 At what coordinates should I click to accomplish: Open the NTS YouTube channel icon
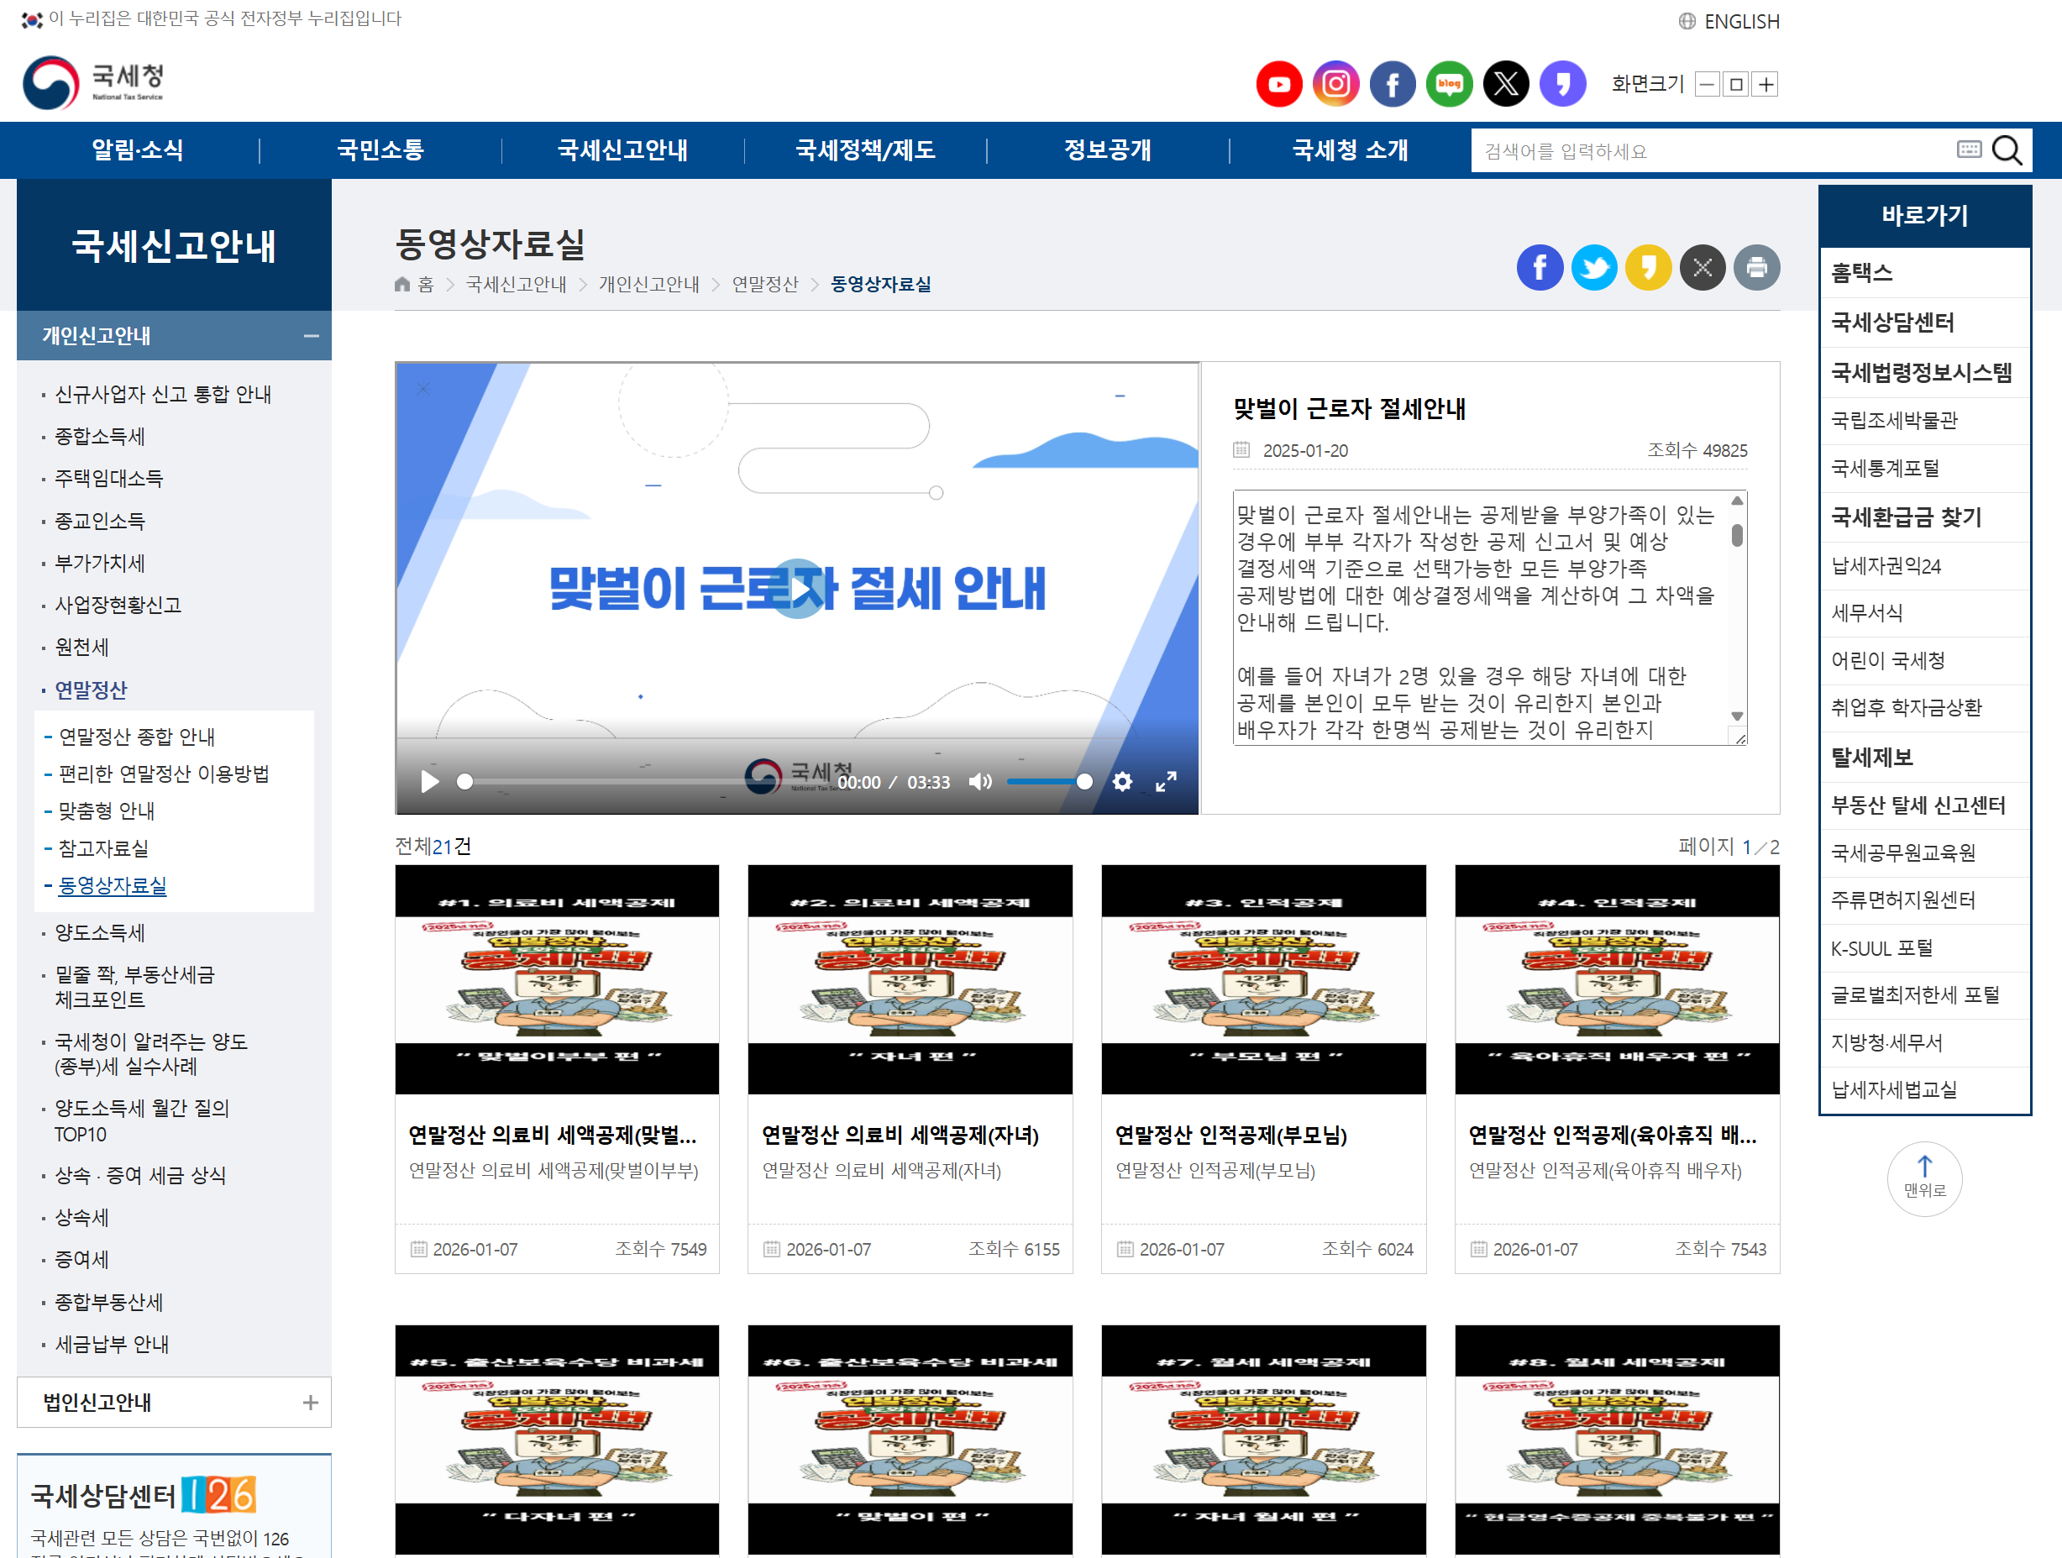tap(1279, 83)
